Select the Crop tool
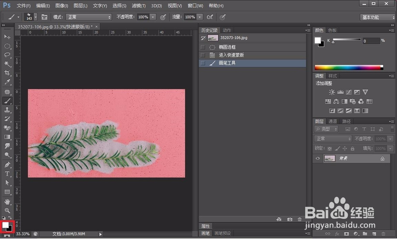 (x=7, y=73)
